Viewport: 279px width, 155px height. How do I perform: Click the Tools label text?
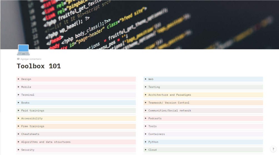tap(152, 126)
